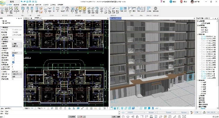
Task: Click the redo arrow in the title bar
Action: pyautogui.click(x=25, y=1)
